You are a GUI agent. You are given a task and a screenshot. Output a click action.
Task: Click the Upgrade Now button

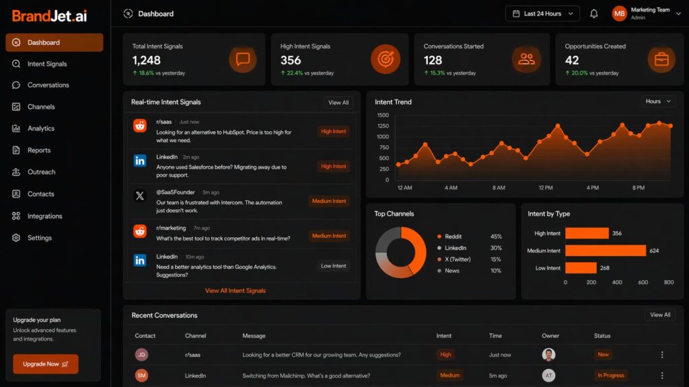[x=46, y=364]
